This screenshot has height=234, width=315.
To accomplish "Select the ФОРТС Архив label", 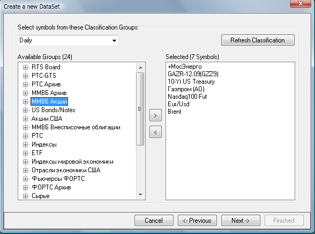I will pyautogui.click(x=51, y=187).
